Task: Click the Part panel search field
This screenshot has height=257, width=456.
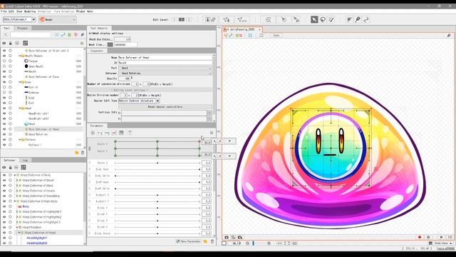Action: click(x=30, y=35)
